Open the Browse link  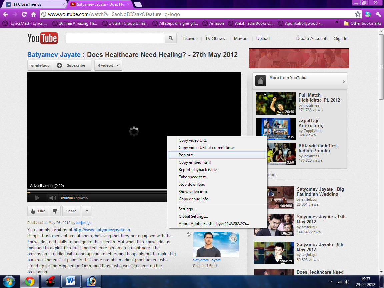pos(190,38)
